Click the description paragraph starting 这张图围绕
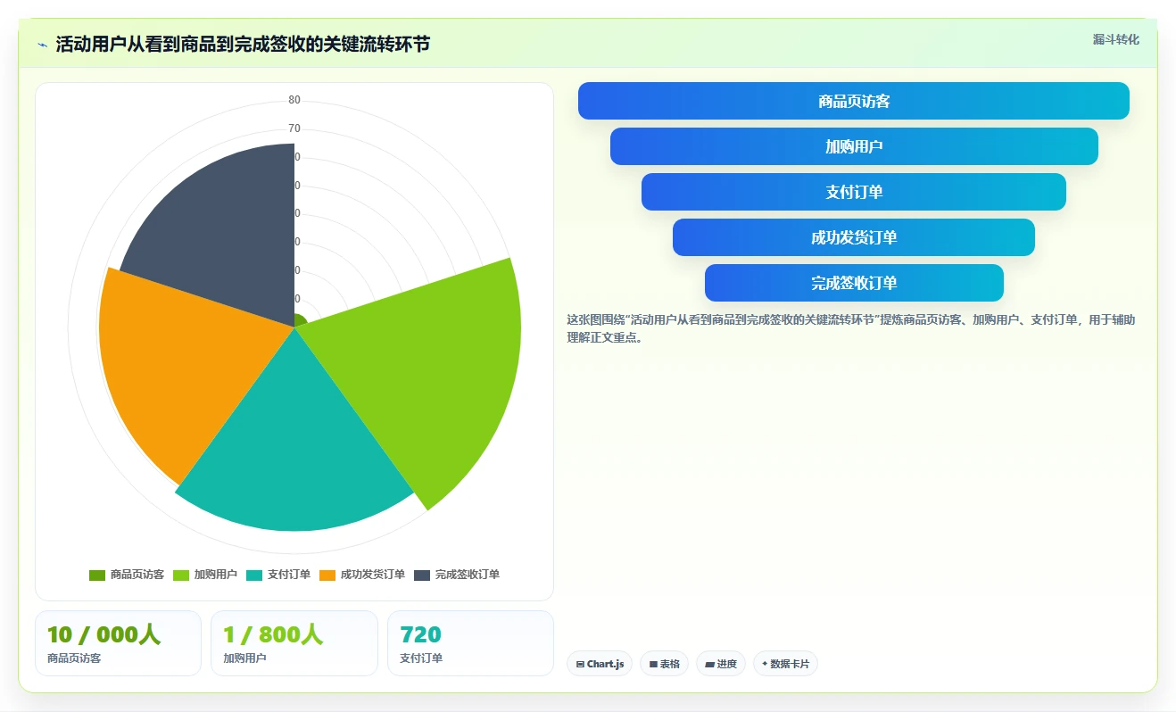 851,328
